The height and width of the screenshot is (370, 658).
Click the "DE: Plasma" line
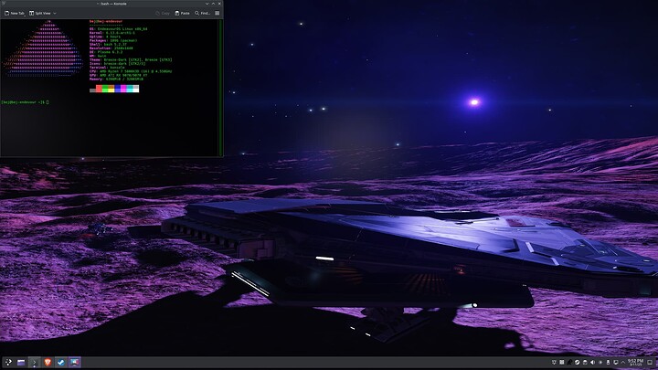(x=106, y=52)
